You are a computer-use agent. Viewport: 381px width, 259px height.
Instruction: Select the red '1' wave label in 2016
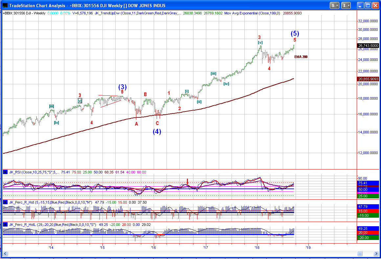(168, 93)
